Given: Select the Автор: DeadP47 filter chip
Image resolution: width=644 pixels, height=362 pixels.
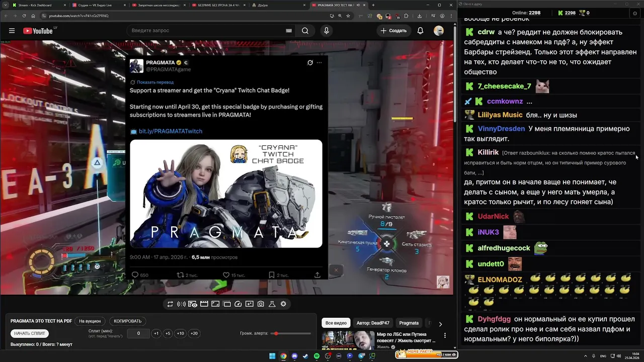Looking at the screenshot, I should pos(373,323).
